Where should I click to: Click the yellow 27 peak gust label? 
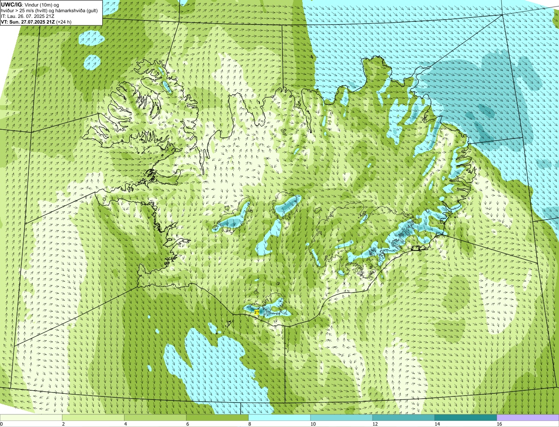click(x=256, y=312)
